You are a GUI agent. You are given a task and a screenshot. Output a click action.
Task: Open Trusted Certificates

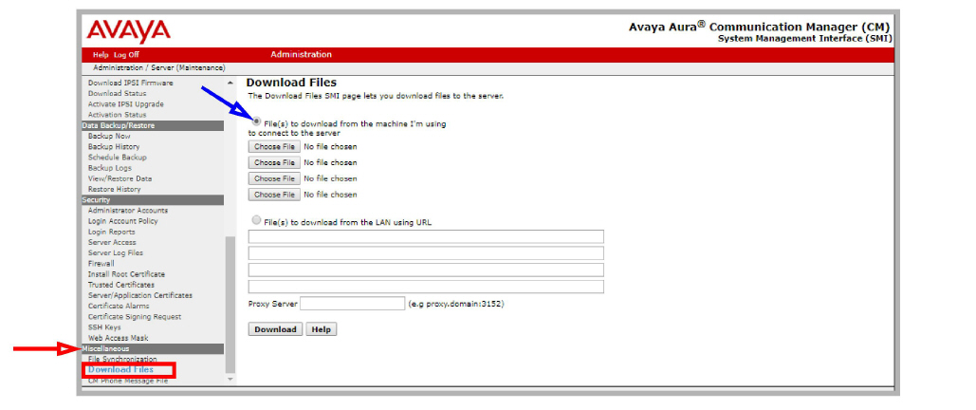[120, 285]
